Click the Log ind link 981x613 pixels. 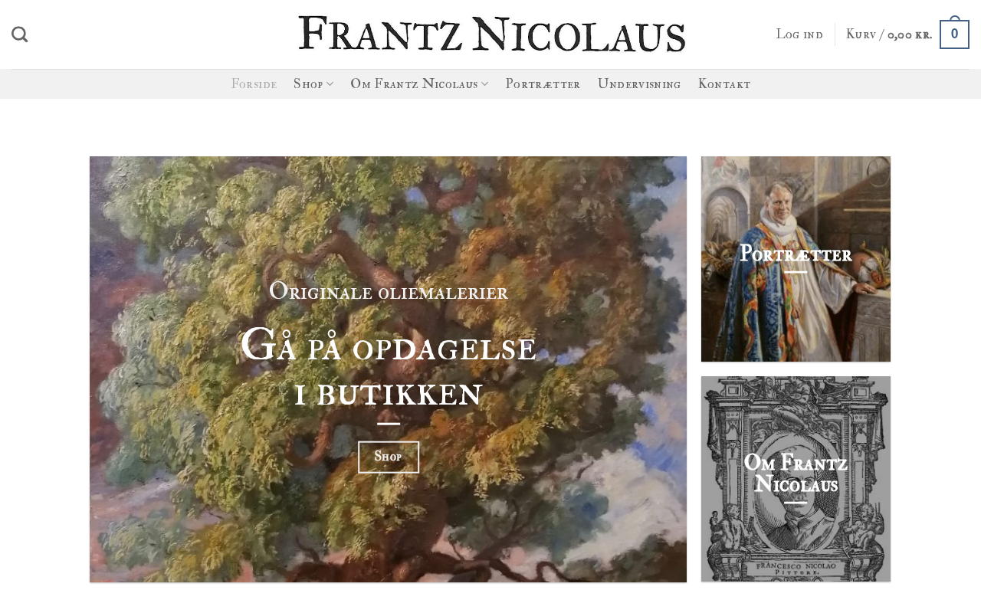pyautogui.click(x=799, y=34)
